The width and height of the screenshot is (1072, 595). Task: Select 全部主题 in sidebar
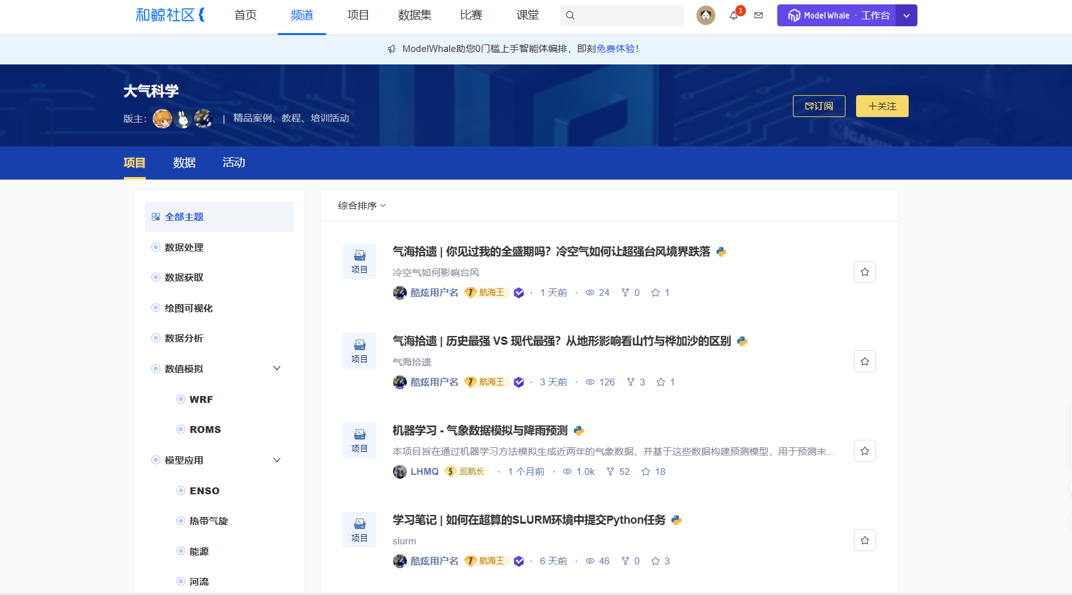point(219,217)
